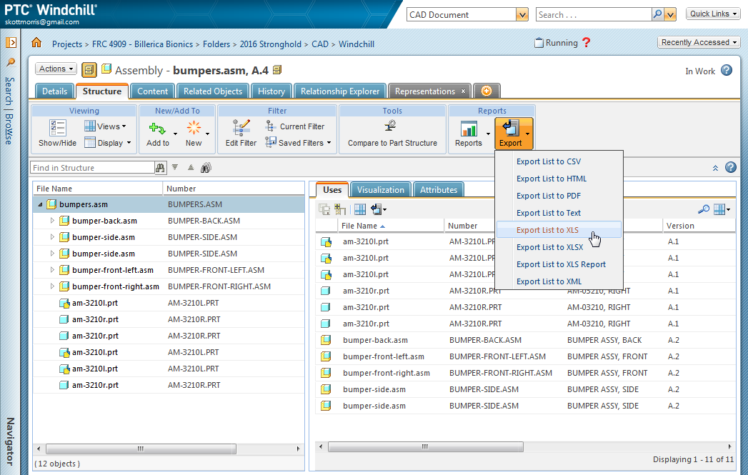
Task: Click the Current Filter button
Action: point(295,126)
